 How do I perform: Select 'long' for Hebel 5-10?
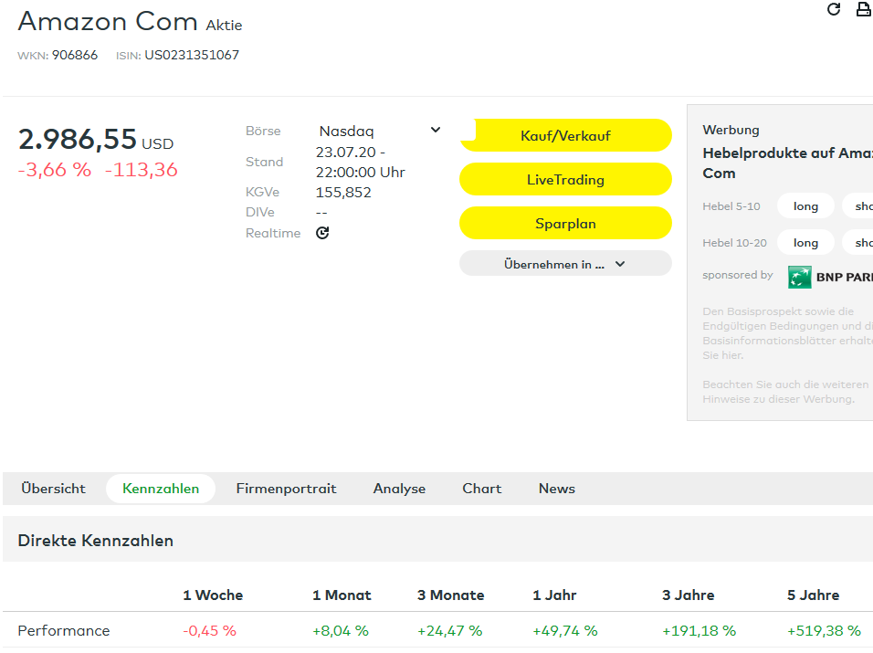[805, 206]
